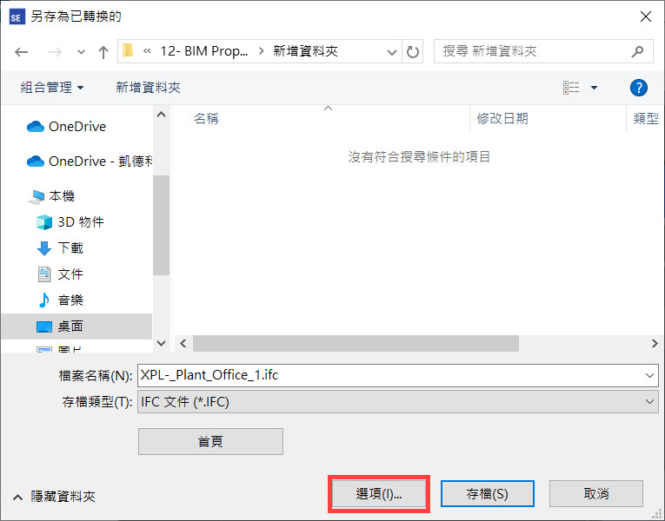
Task: Refresh the folder view
Action: 413,52
